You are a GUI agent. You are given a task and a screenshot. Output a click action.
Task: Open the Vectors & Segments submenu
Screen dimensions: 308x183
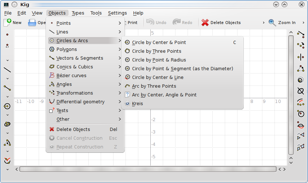pyautogui.click(x=85, y=58)
